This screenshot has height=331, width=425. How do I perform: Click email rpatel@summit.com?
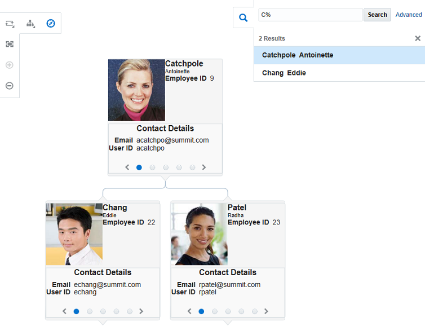tap(229, 285)
